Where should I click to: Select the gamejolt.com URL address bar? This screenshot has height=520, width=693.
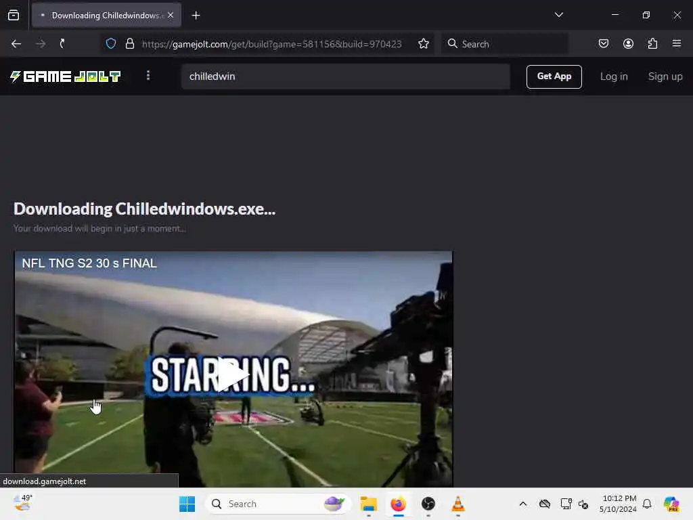[x=271, y=44]
